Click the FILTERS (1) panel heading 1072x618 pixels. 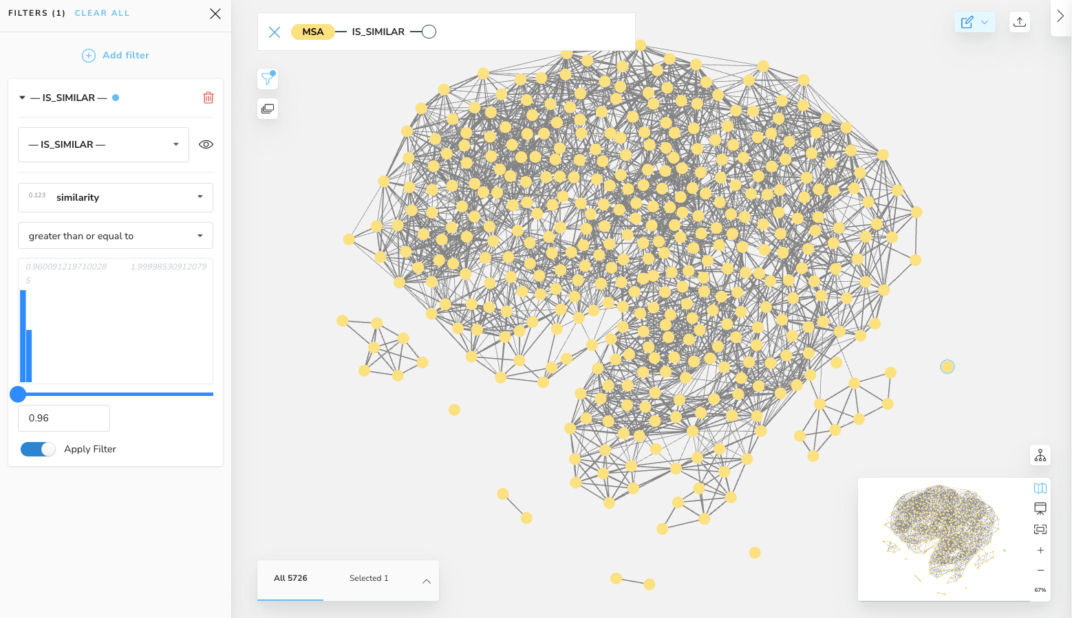tap(36, 13)
